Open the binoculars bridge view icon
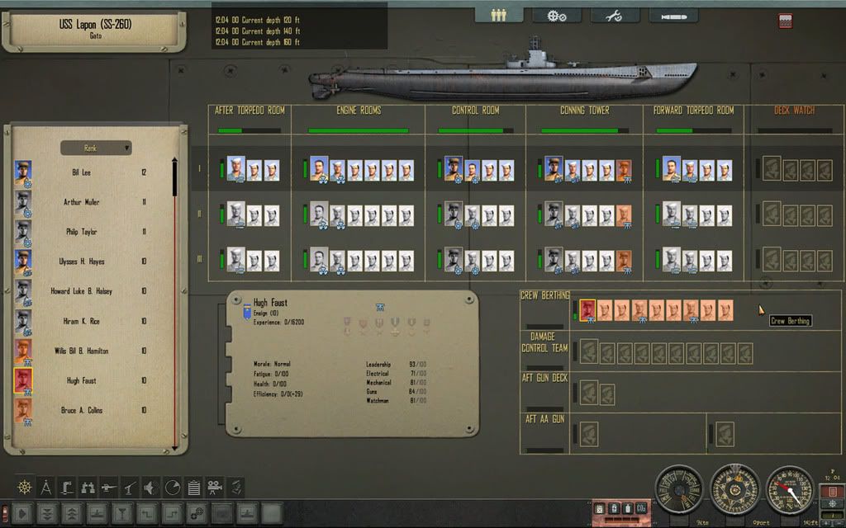Screen dimensions: 846x528 pos(88,488)
